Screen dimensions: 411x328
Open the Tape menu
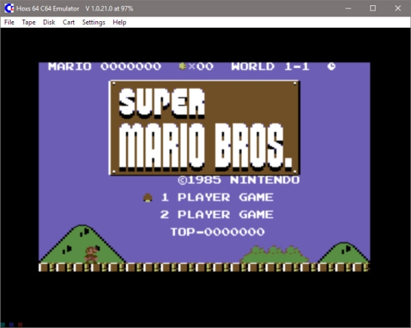[x=29, y=23]
